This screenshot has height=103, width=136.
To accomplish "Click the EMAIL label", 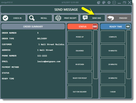I will click(x=5, y=62).
